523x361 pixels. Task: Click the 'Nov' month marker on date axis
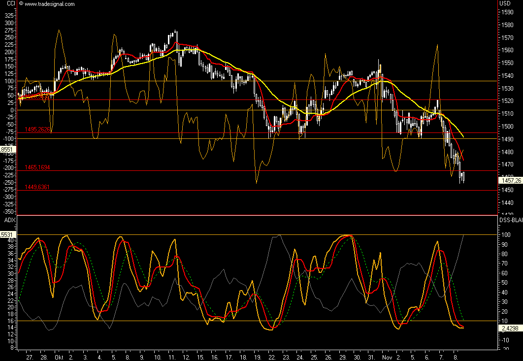pos(388,357)
